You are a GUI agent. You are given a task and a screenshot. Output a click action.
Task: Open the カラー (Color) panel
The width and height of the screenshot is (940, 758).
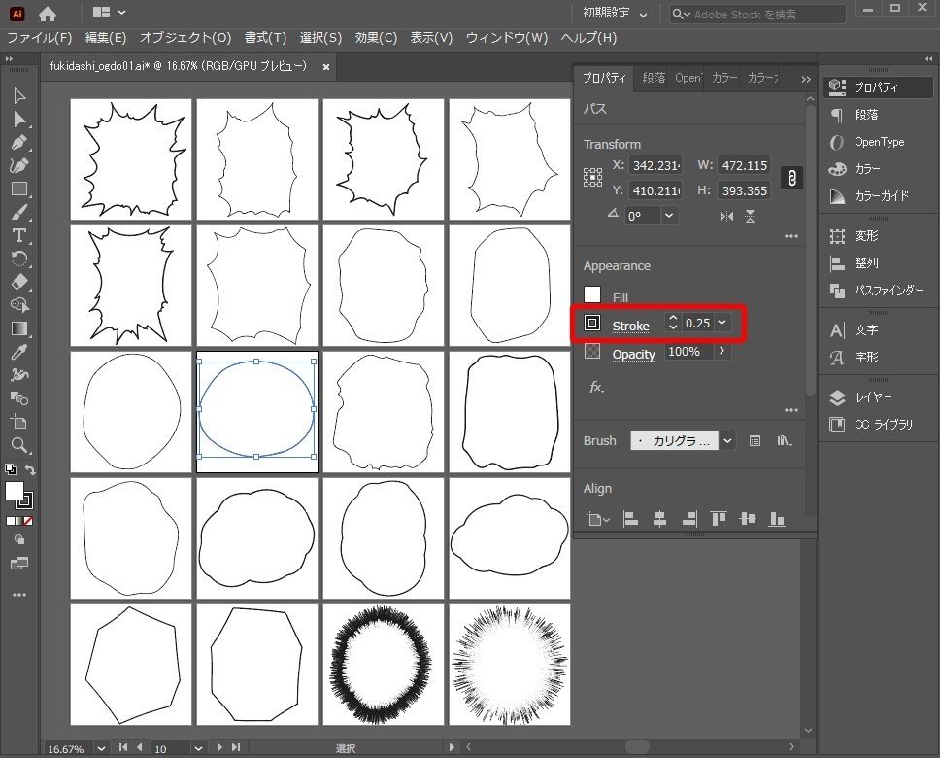873,169
